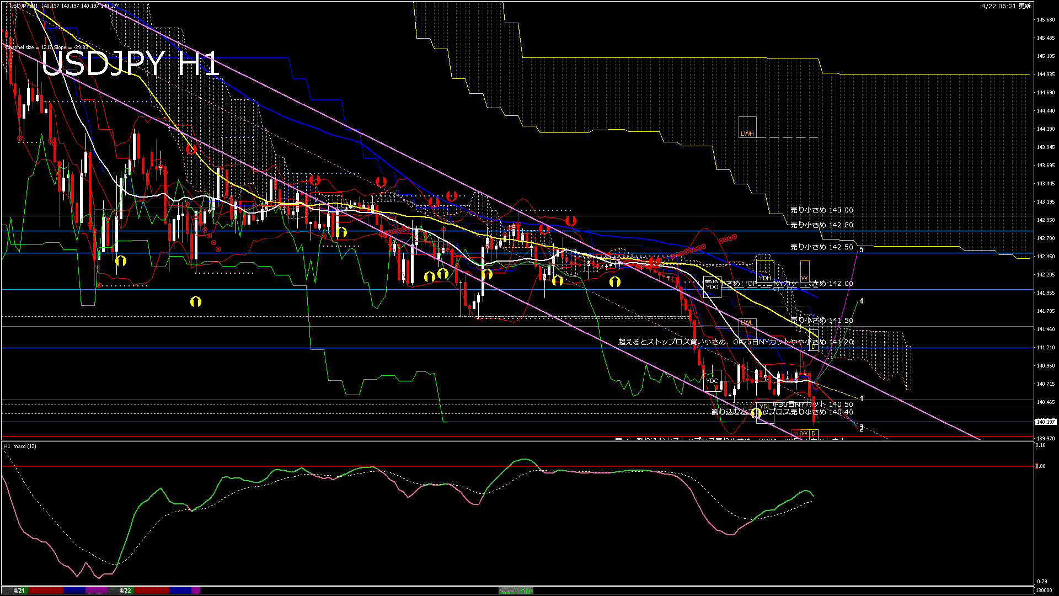The image size is (1059, 596).
Task: Click the red M pivot box at chart bottom
Action: [x=795, y=433]
